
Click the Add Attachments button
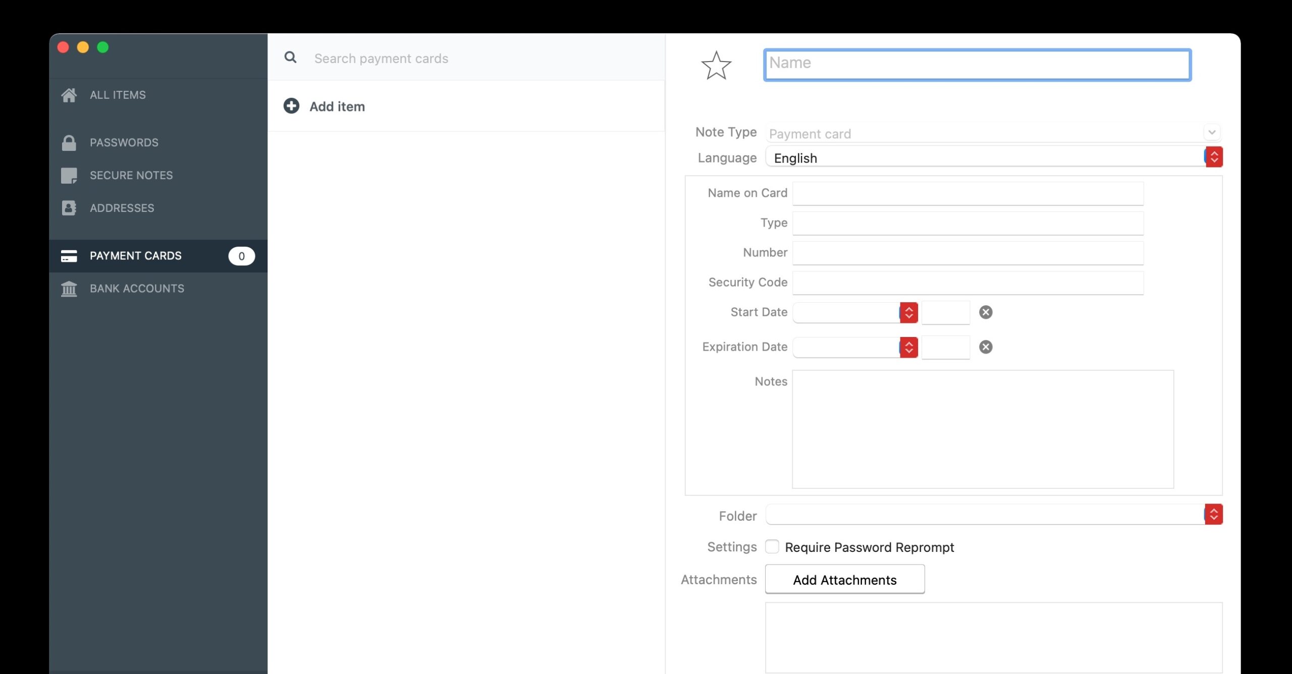pos(844,580)
